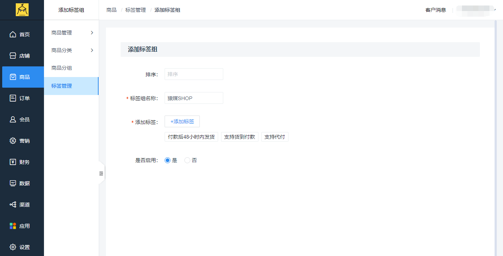503x256 pixels.
Task: Open 客户消息 customer messages
Action: (436, 10)
